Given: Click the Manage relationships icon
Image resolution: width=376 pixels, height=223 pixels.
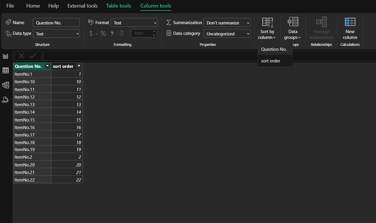Looking at the screenshot, I should coord(321,22).
